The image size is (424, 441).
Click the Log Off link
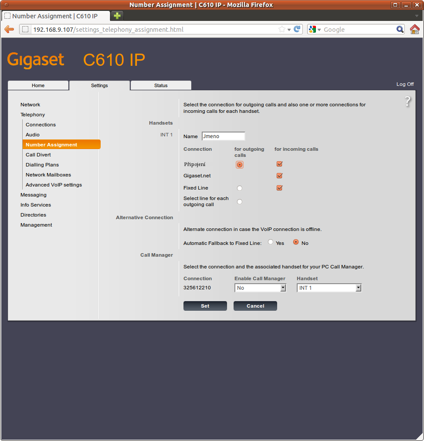405,84
